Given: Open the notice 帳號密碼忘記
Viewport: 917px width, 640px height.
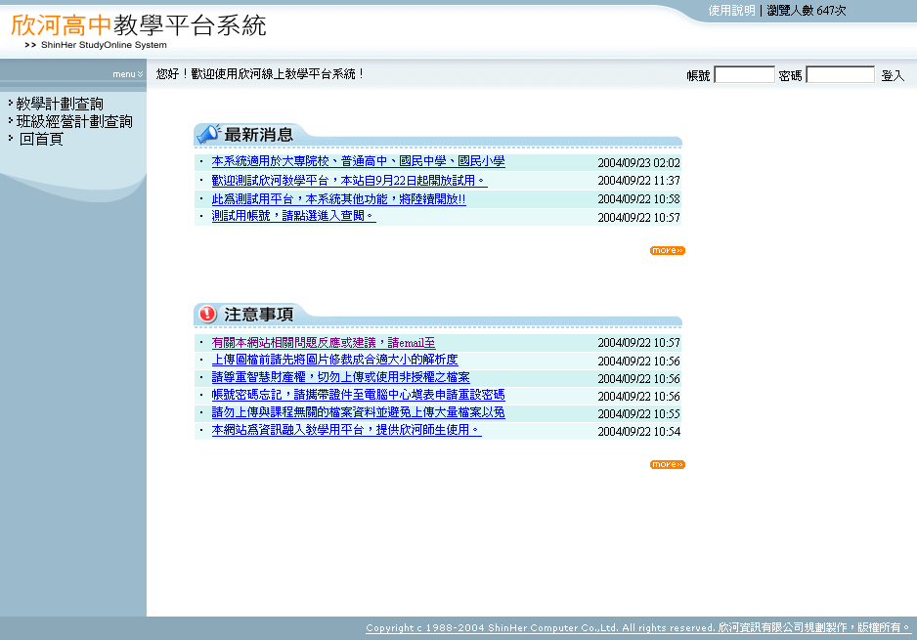Looking at the screenshot, I should [x=358, y=395].
